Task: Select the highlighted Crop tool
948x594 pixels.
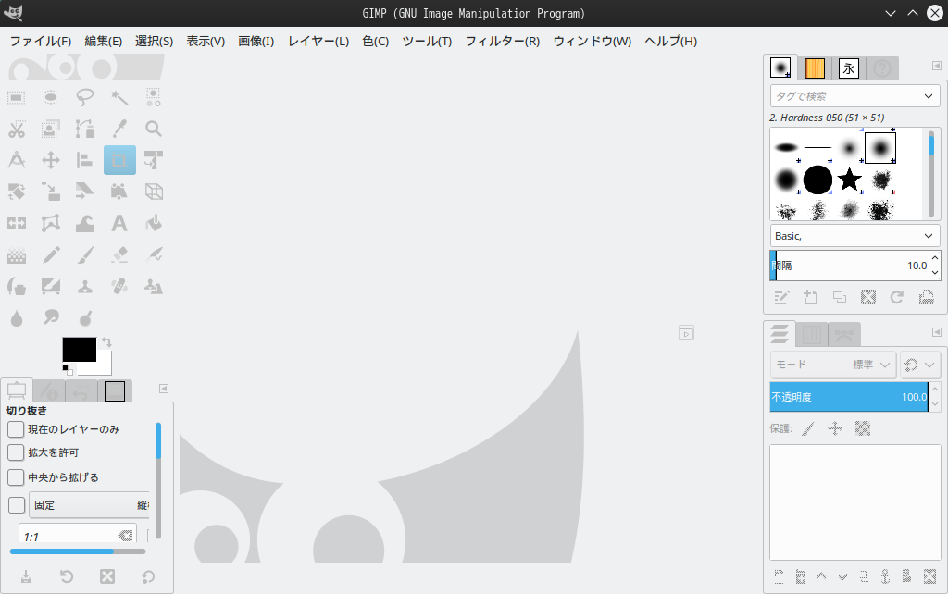Action: pyautogui.click(x=119, y=160)
